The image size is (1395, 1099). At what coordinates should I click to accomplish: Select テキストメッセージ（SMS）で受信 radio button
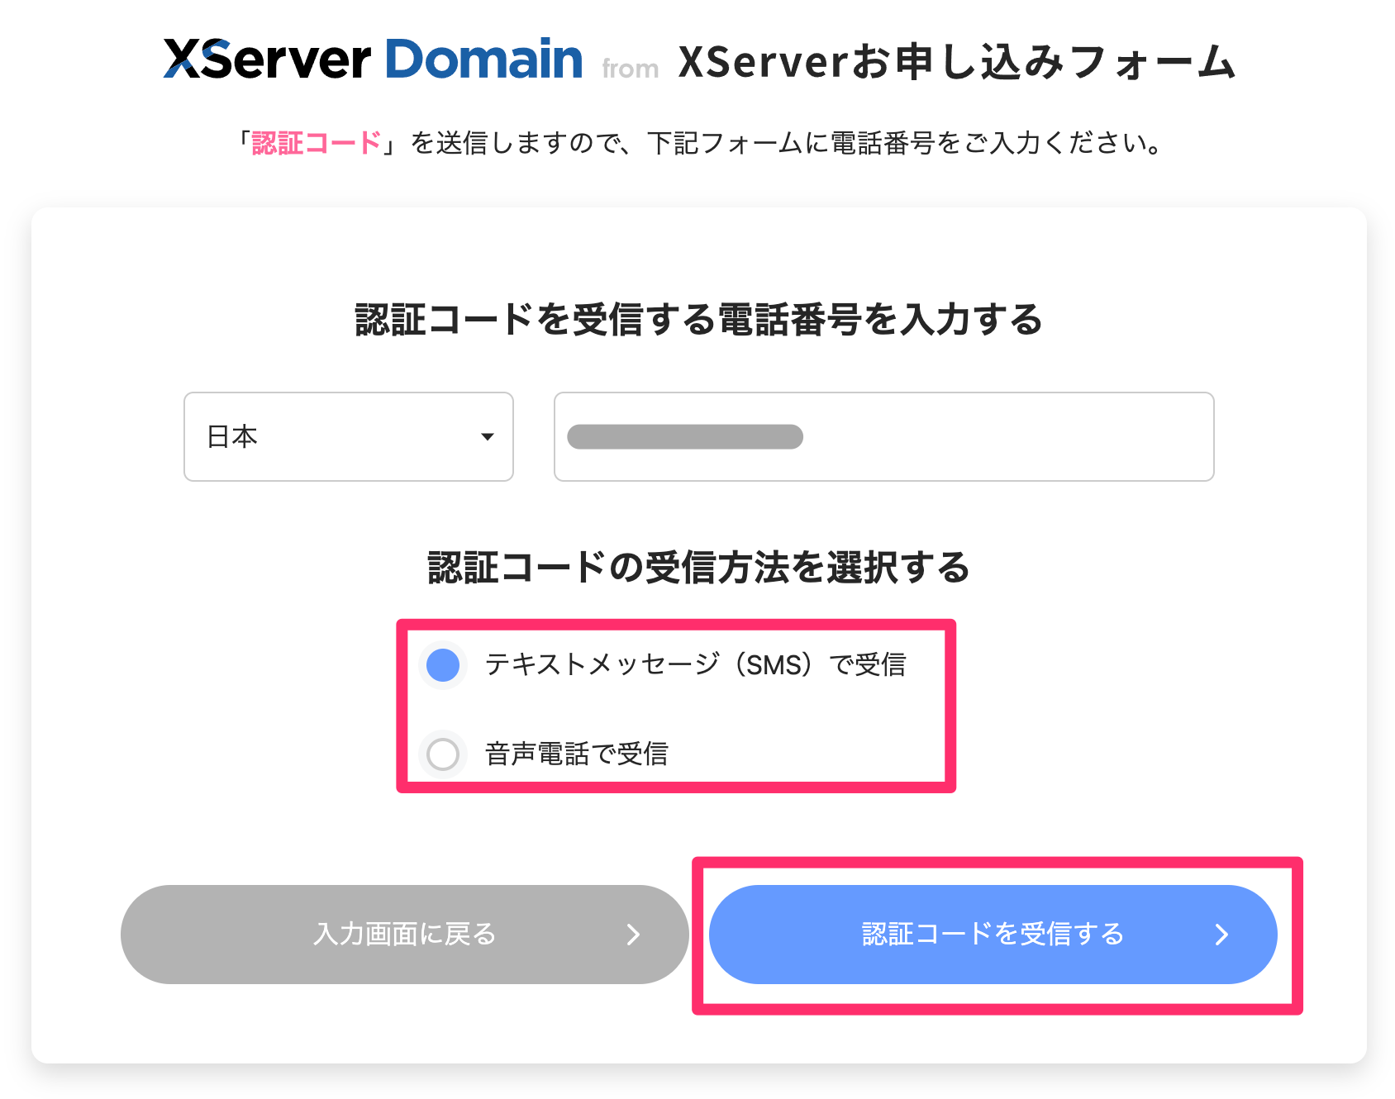(x=443, y=665)
